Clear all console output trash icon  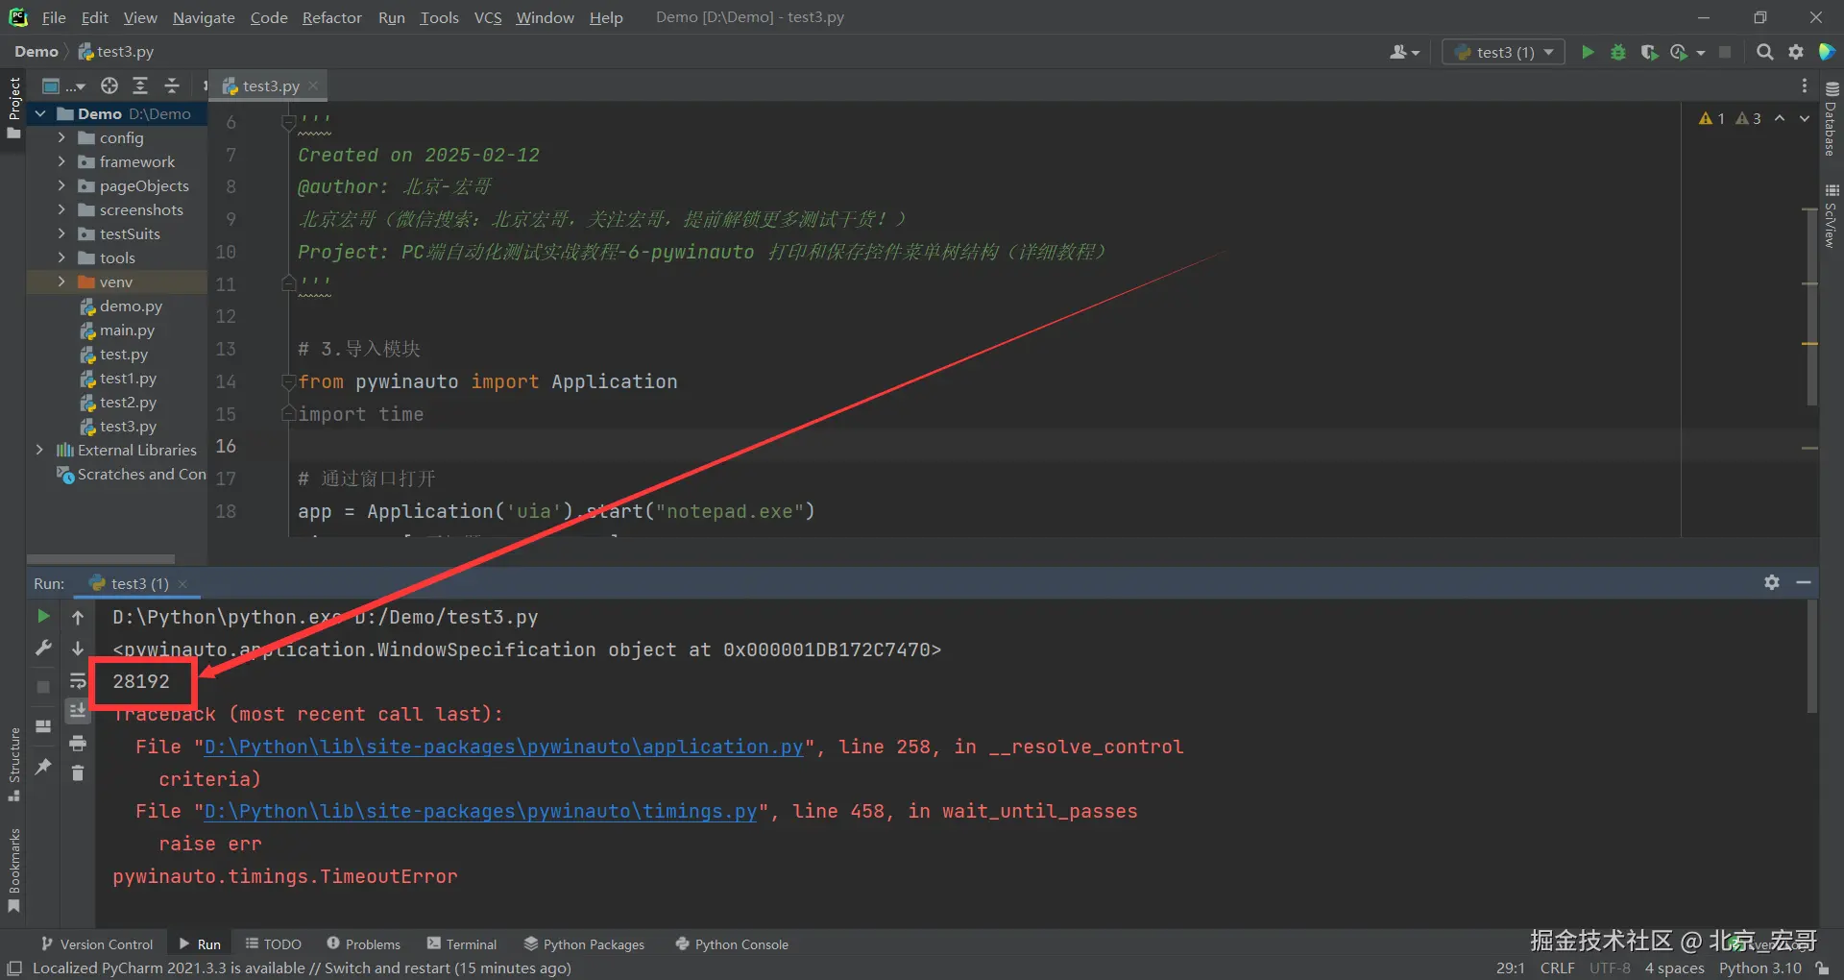[78, 772]
